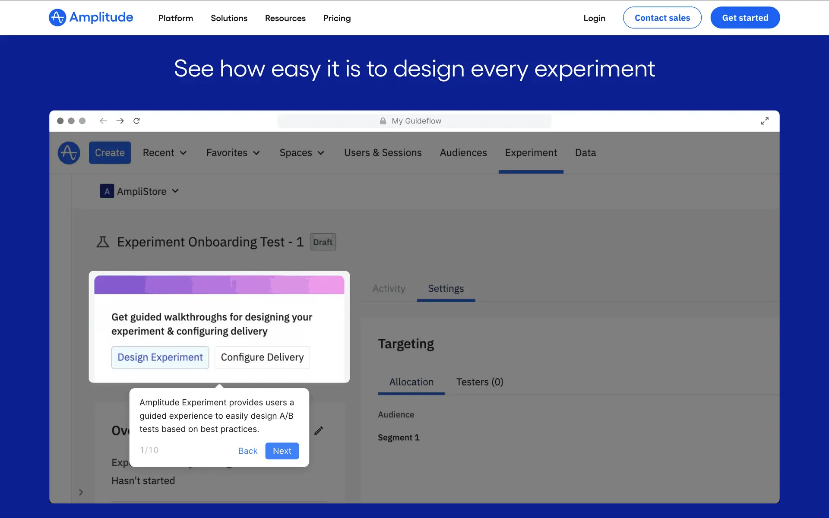Viewport: 829px width, 518px height.
Task: Open the Recent dropdown
Action: click(165, 153)
